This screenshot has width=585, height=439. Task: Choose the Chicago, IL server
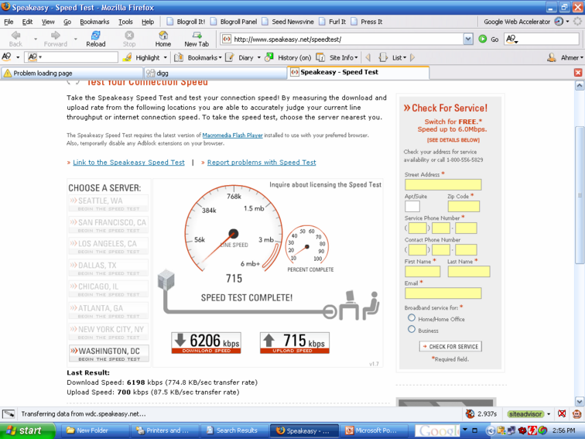[108, 290]
